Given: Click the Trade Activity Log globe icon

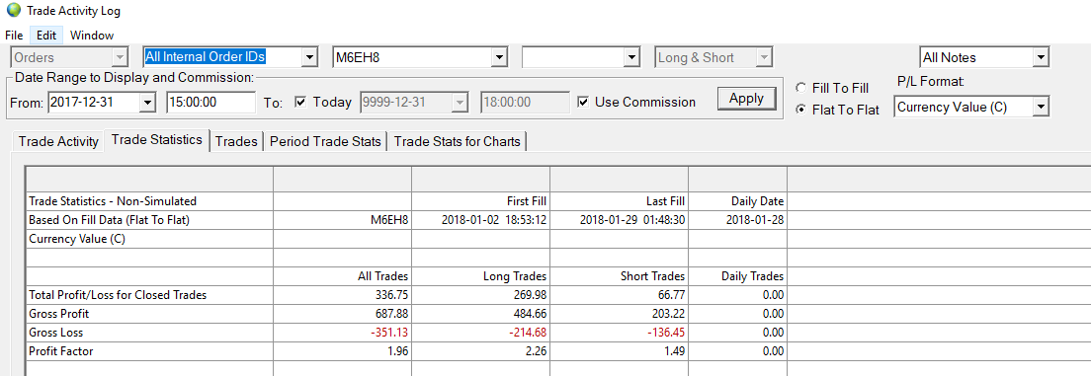Looking at the screenshot, I should 13,11.
